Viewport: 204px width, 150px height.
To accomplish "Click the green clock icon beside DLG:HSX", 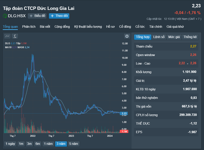I will click(x=5, y=16).
